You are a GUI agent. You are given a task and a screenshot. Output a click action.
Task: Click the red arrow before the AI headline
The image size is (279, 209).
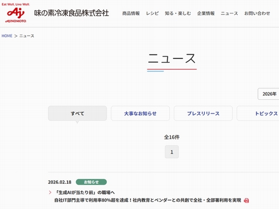(50, 192)
